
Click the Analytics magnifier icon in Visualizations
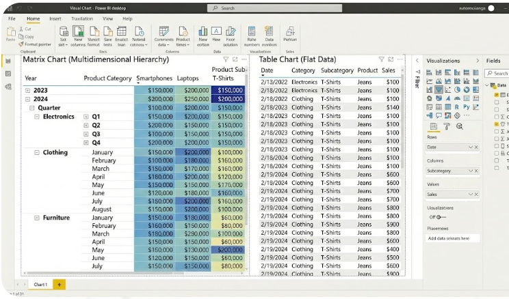[x=459, y=126]
